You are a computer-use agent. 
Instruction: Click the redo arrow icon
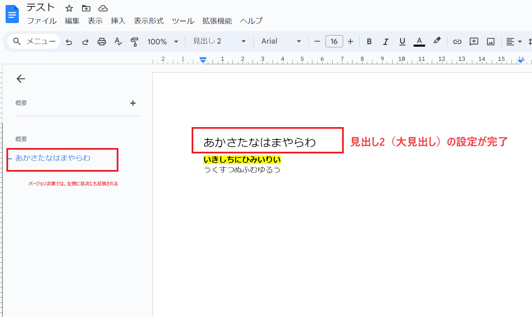tap(85, 42)
